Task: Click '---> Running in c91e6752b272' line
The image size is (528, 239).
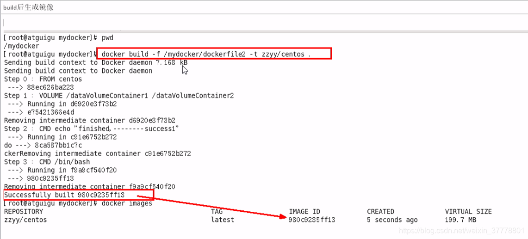Action: coord(62,137)
